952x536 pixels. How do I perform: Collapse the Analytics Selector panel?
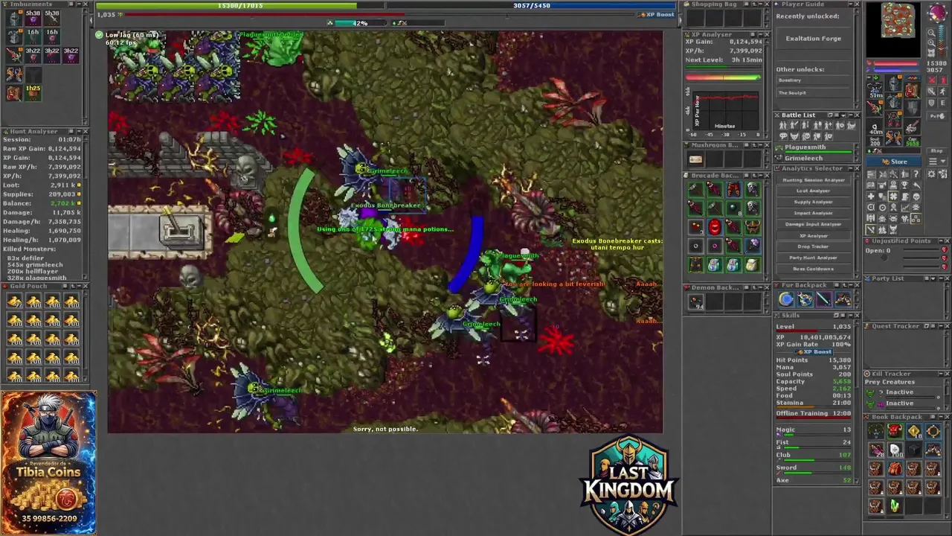pyautogui.click(x=851, y=168)
